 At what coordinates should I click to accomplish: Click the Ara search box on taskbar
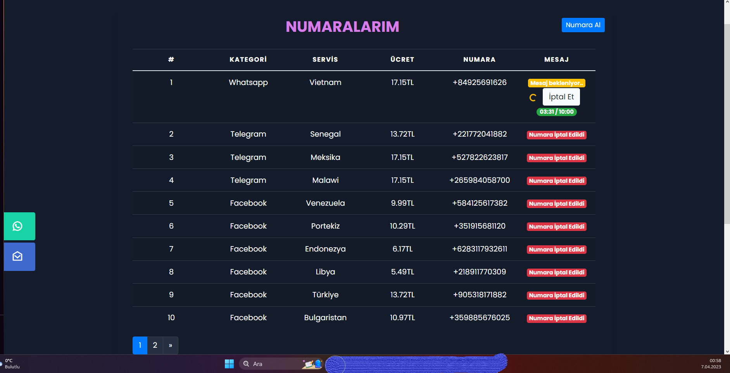(x=281, y=364)
